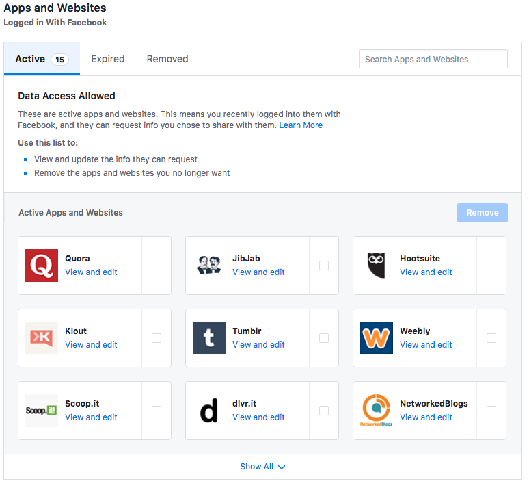The height and width of the screenshot is (490, 529).
Task: Click the JibJab app icon
Action: pyautogui.click(x=209, y=266)
